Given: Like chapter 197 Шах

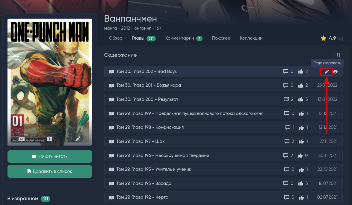Looking at the screenshot, I should [x=301, y=142].
